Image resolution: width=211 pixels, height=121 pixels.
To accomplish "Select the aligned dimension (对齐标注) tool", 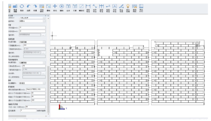I will [x=95, y=8].
